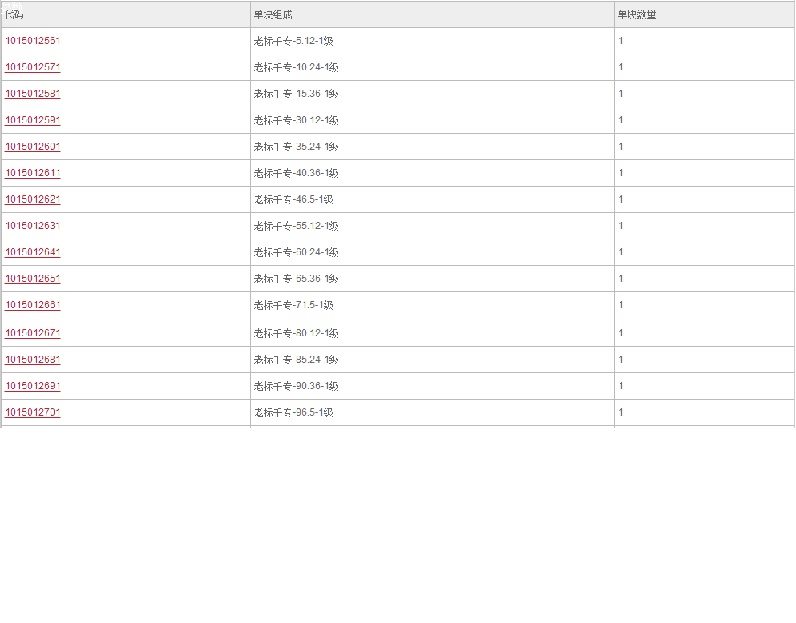Open code link 1015012621
796x623 pixels.
33,199
